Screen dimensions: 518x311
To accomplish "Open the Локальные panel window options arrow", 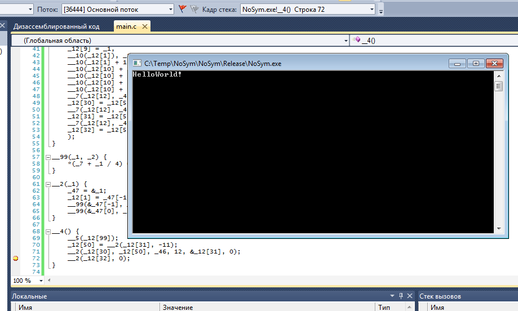I will [x=392, y=296].
